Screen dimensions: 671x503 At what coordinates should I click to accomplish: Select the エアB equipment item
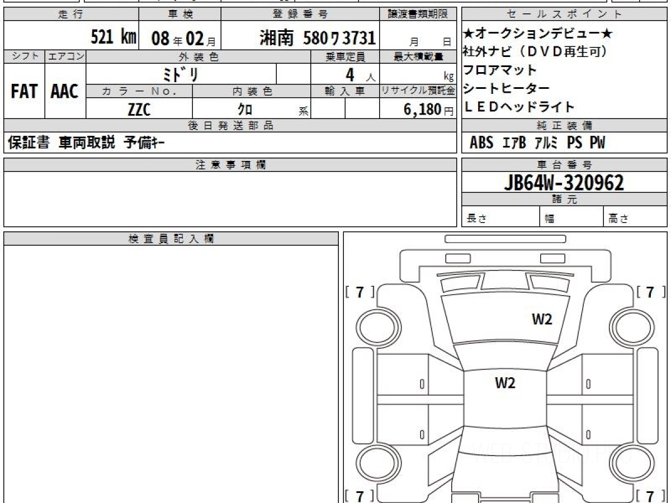(514, 143)
